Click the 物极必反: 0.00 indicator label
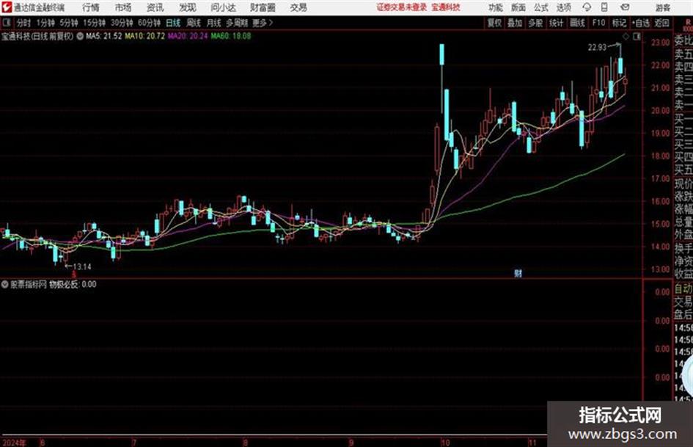 (73, 285)
